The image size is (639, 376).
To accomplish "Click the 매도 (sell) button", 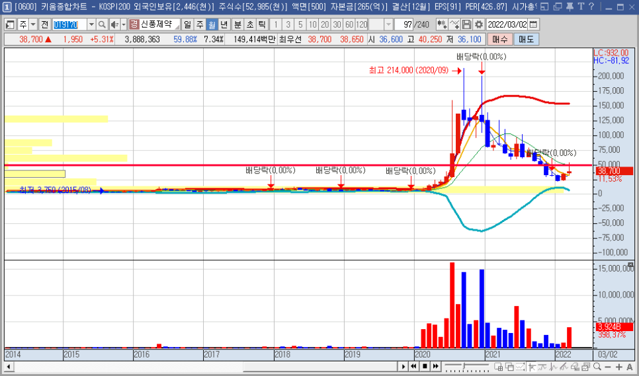I will (527, 39).
